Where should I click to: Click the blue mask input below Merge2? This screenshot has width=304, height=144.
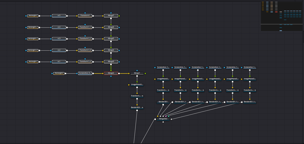pos(111,76)
